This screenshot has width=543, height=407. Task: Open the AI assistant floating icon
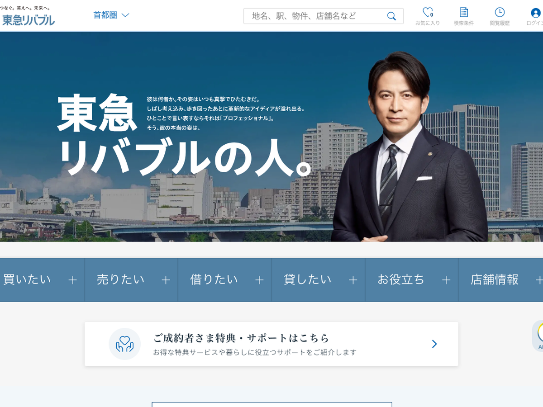coord(538,336)
